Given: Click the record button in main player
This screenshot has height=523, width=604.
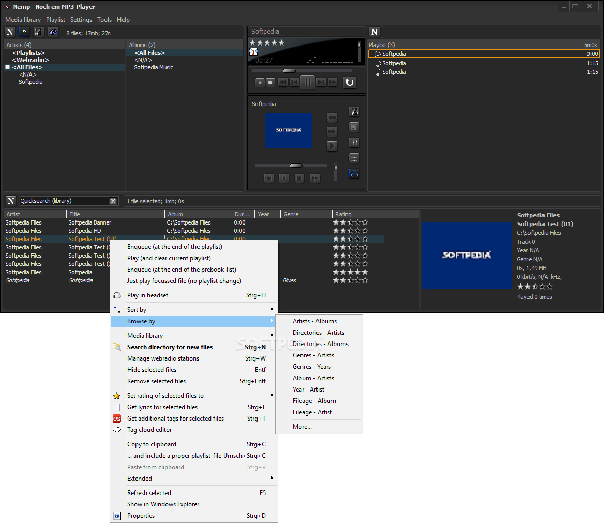Looking at the screenshot, I should 260,82.
